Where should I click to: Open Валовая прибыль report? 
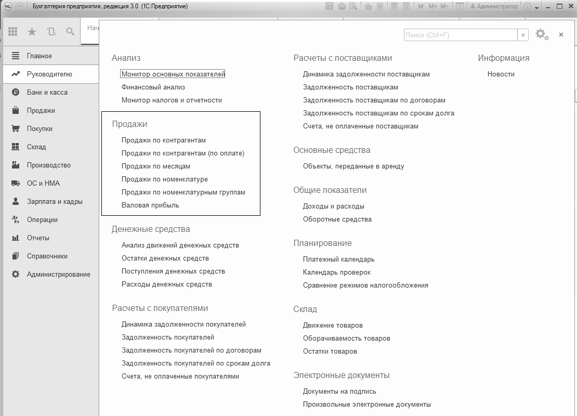click(150, 205)
